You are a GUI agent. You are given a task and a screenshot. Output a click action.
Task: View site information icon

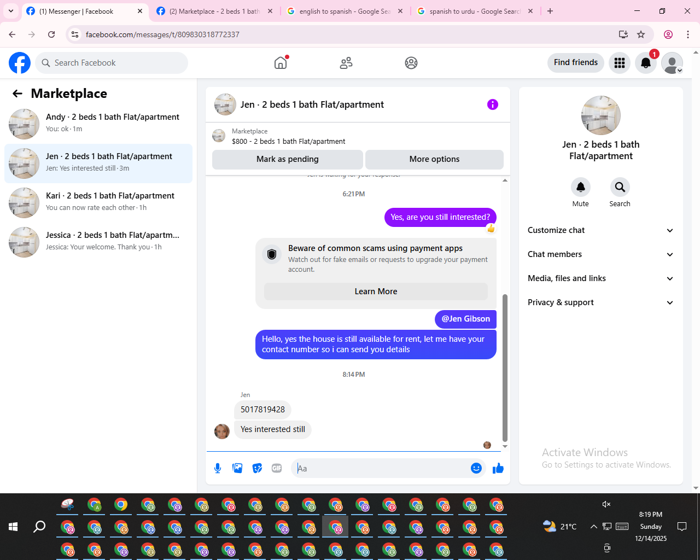click(x=75, y=34)
